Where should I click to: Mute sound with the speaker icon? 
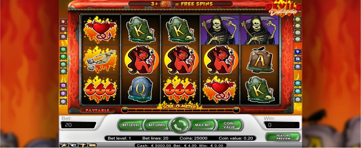tap(73, 145)
